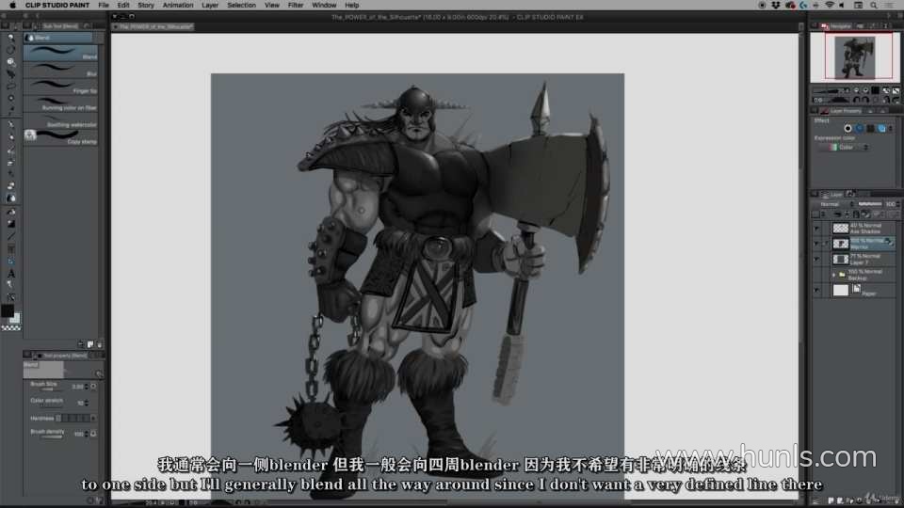Expand the Backup layer folder
Viewport: 904px width, 508px height.
coord(834,275)
